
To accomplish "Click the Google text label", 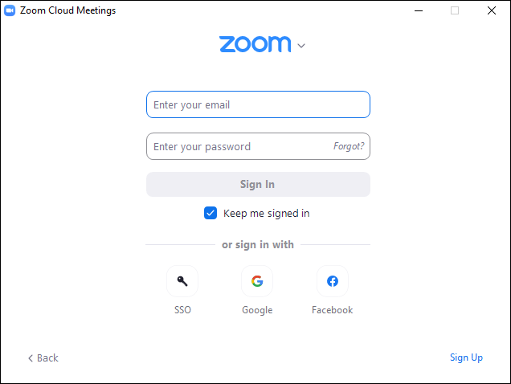I will coord(257,310).
